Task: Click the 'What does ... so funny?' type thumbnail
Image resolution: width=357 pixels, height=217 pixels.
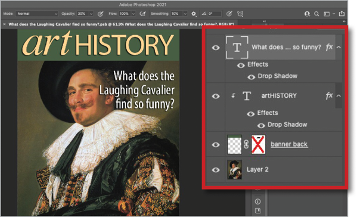Action: coord(237,47)
